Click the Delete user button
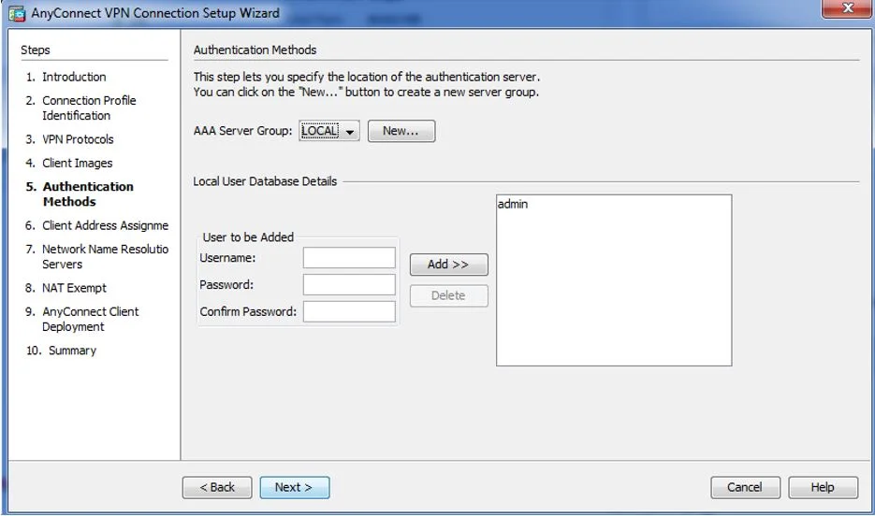 click(448, 295)
